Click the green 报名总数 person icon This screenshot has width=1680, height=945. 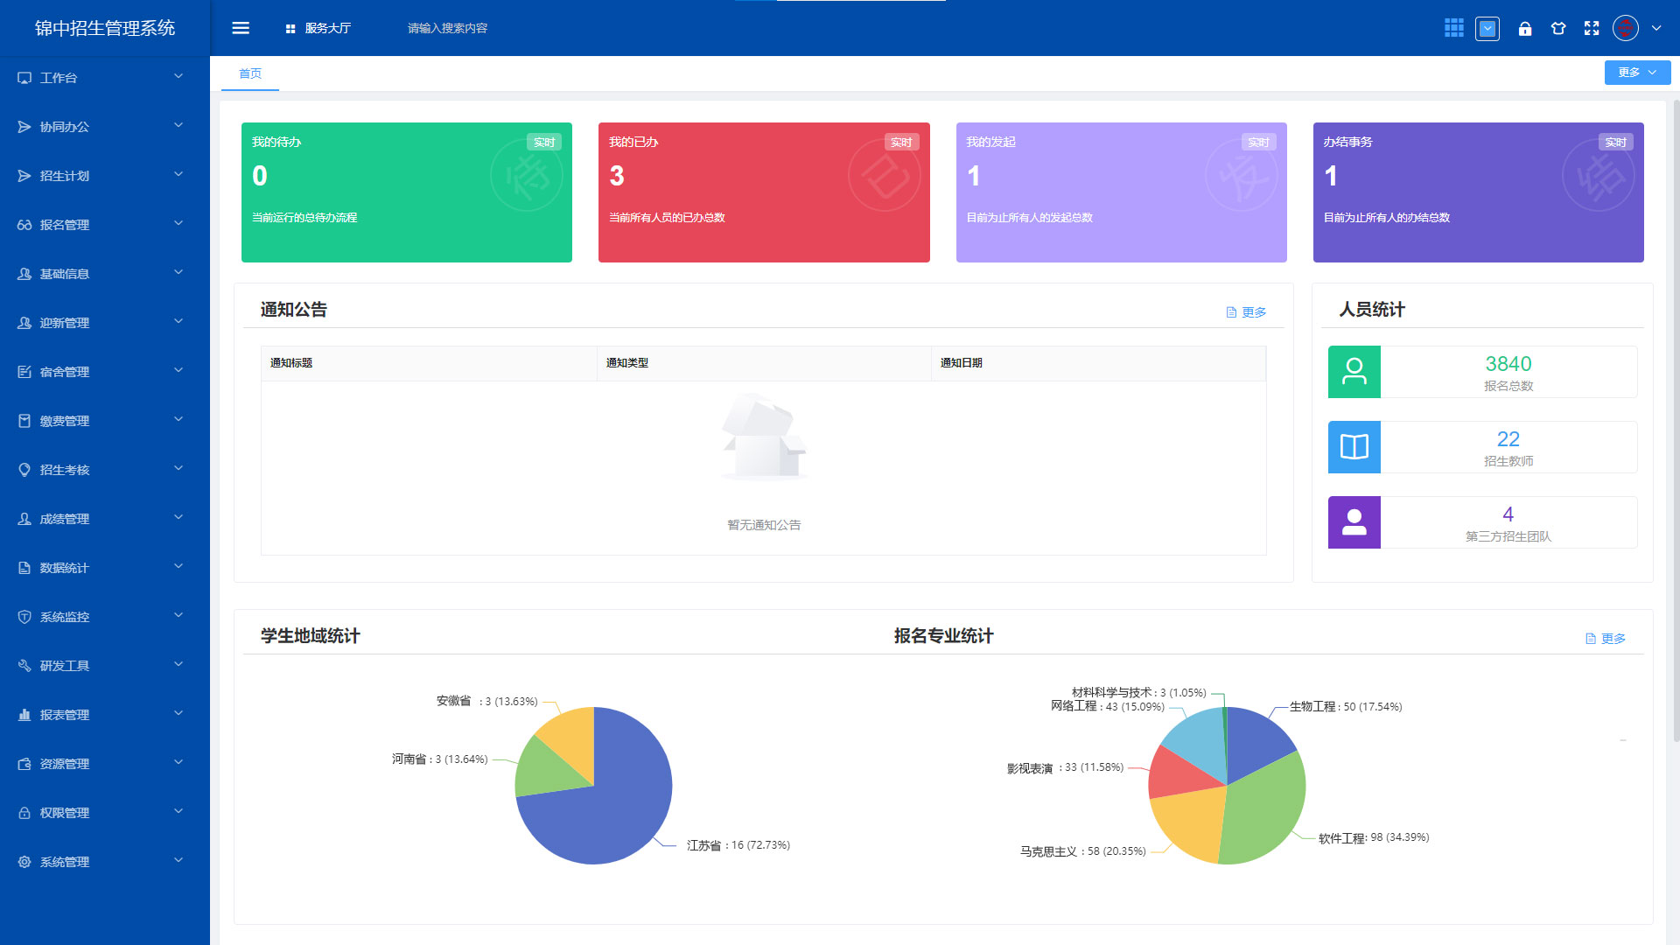coord(1354,372)
